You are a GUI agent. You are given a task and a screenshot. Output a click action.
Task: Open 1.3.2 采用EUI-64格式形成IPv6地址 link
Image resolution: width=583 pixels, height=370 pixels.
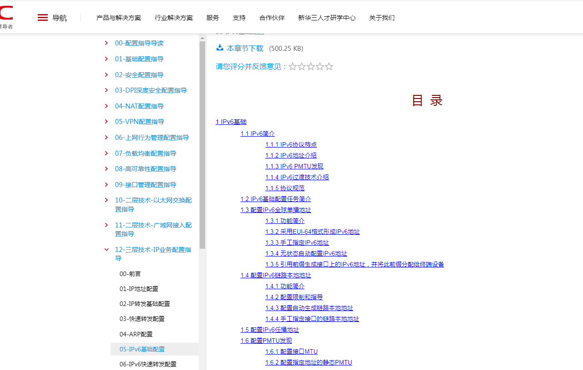coord(313,232)
